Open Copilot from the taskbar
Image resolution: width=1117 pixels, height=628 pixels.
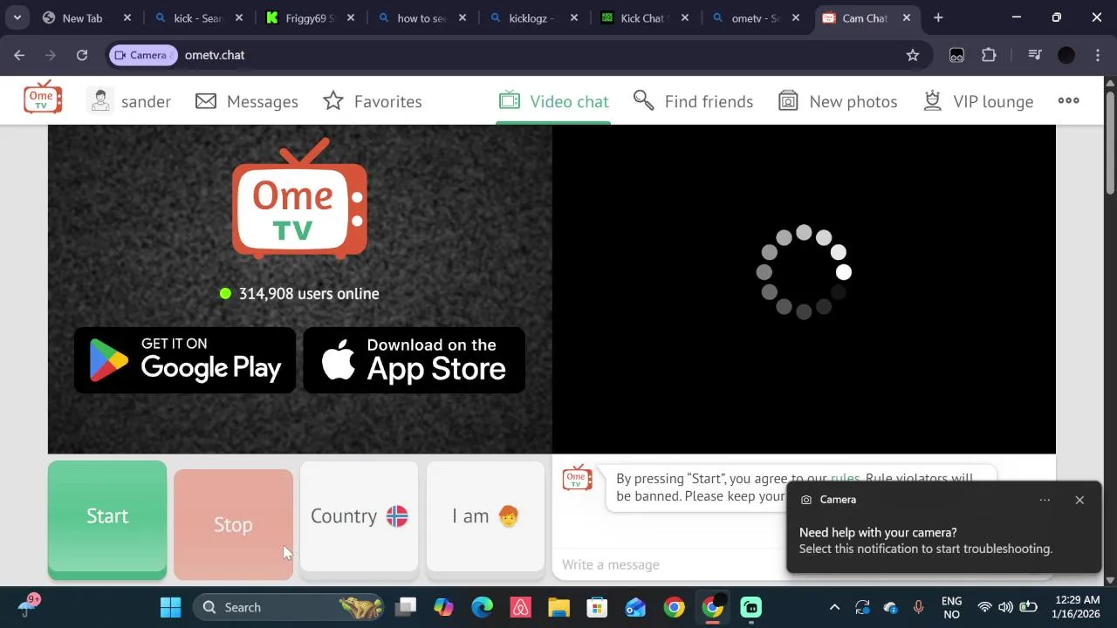pyautogui.click(x=443, y=607)
